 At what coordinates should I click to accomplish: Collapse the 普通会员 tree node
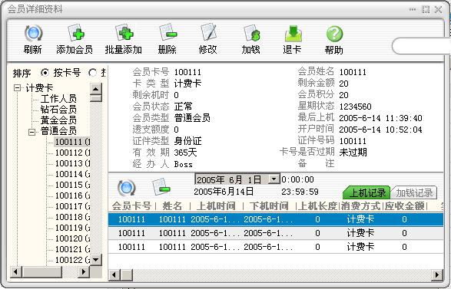[x=32, y=132]
